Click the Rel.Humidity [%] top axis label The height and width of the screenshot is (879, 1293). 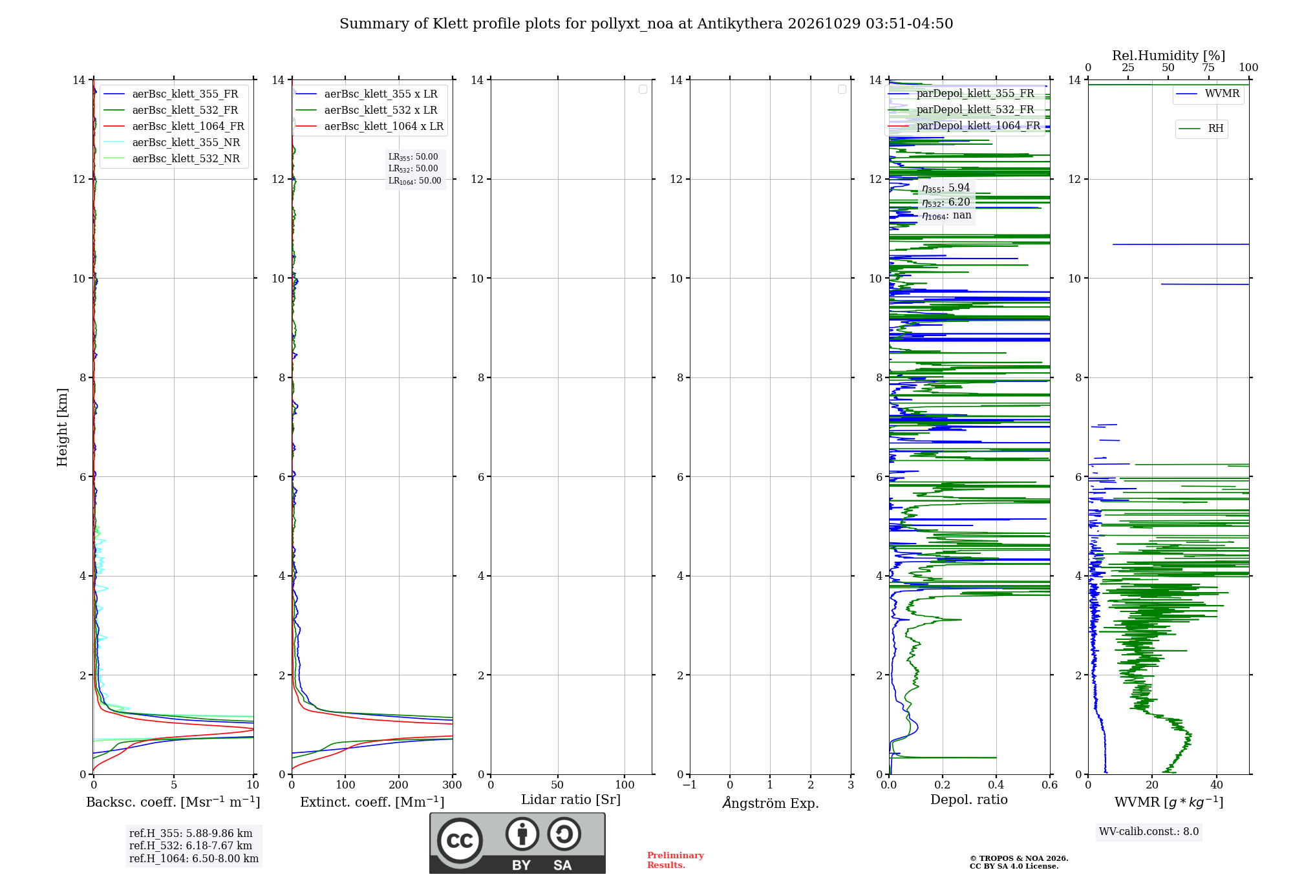click(1168, 56)
